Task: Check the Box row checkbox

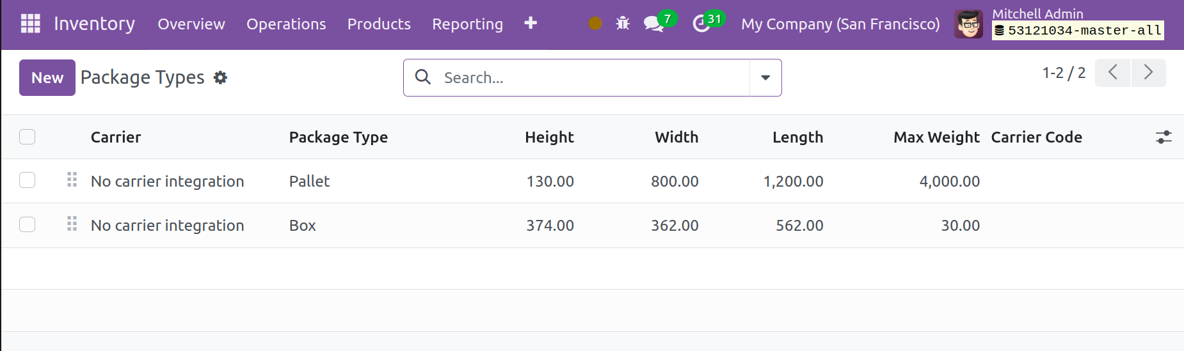Action: tap(27, 225)
